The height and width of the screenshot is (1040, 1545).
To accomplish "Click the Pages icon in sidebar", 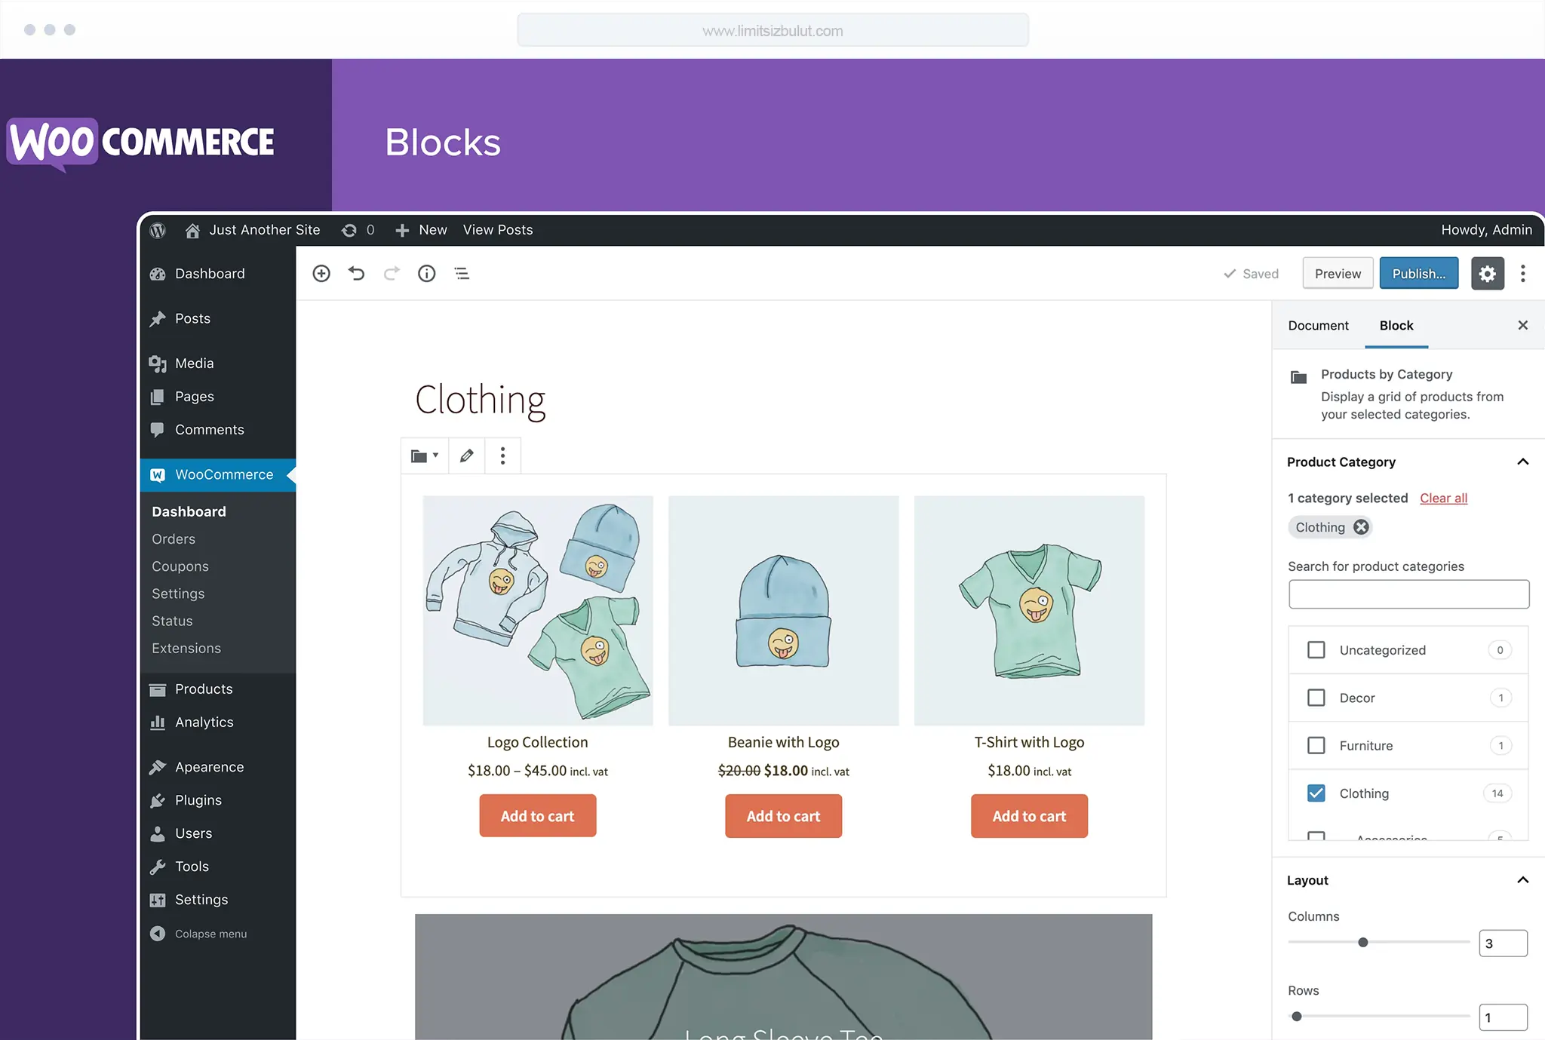I will [158, 397].
